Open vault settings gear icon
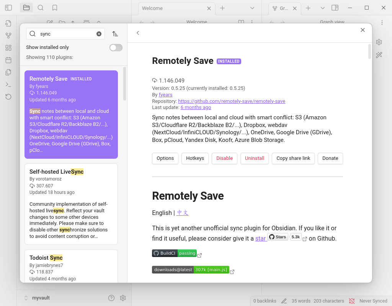 123,298
